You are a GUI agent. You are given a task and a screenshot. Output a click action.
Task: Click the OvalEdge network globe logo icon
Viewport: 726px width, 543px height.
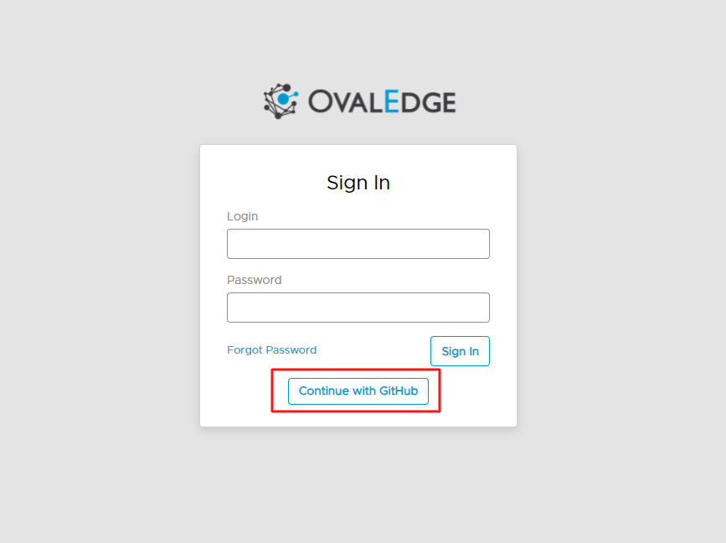click(281, 101)
